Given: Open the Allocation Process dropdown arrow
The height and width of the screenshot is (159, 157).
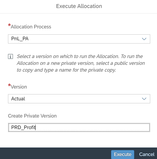Looking at the screenshot, I should tap(144, 39).
